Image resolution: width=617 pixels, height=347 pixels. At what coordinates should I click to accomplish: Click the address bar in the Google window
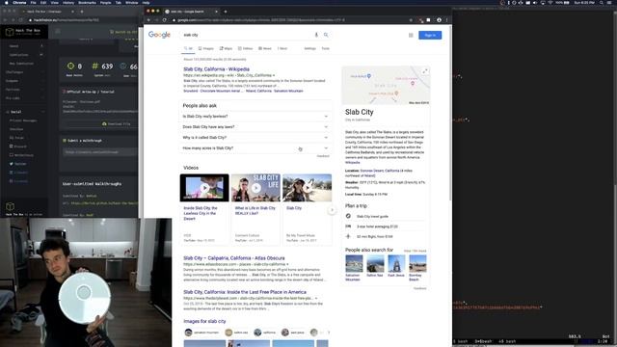[x=291, y=19]
